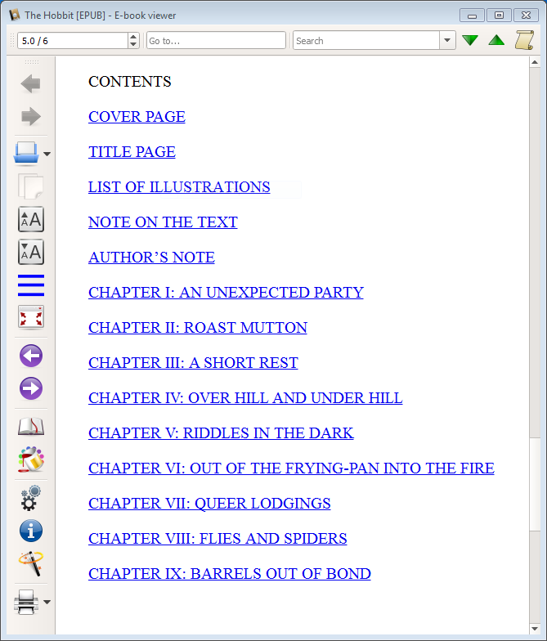Viewport: 547px width, 641px height.
Task: Find next match with green down triangle
Action: (470, 40)
